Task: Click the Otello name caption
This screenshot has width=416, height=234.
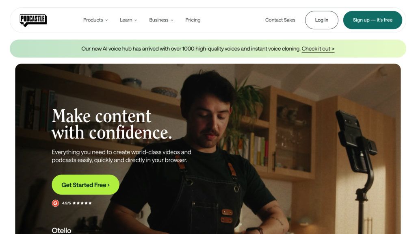Action: point(61,230)
